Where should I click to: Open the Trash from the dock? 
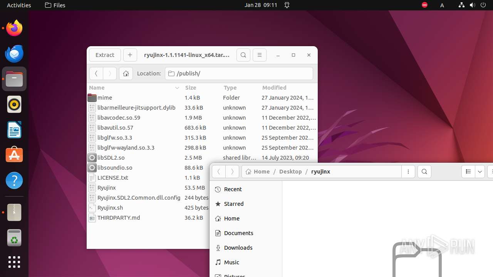click(x=14, y=238)
